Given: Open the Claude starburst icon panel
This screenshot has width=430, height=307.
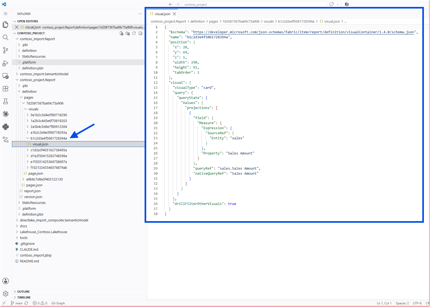Looking at the screenshot, I should pos(6,114).
